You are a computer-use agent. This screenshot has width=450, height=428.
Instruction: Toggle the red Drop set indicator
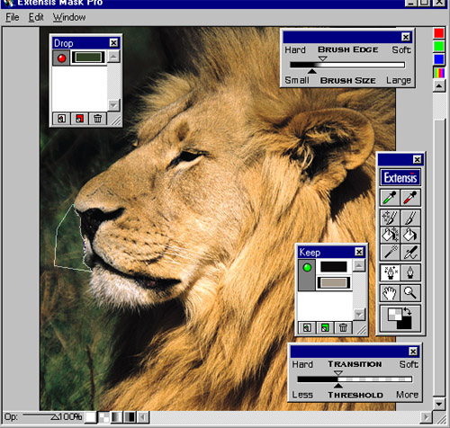click(61, 58)
